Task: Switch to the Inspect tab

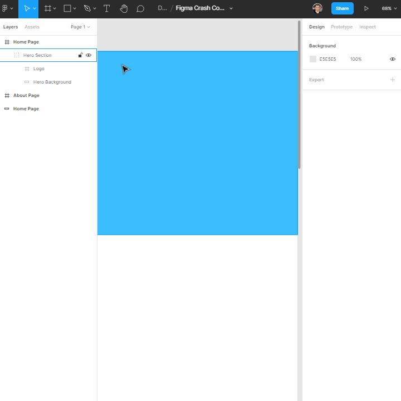Action: (x=368, y=27)
